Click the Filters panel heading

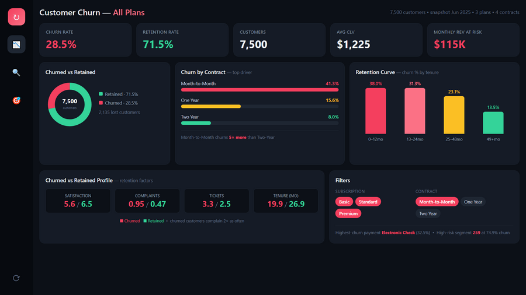coord(342,180)
